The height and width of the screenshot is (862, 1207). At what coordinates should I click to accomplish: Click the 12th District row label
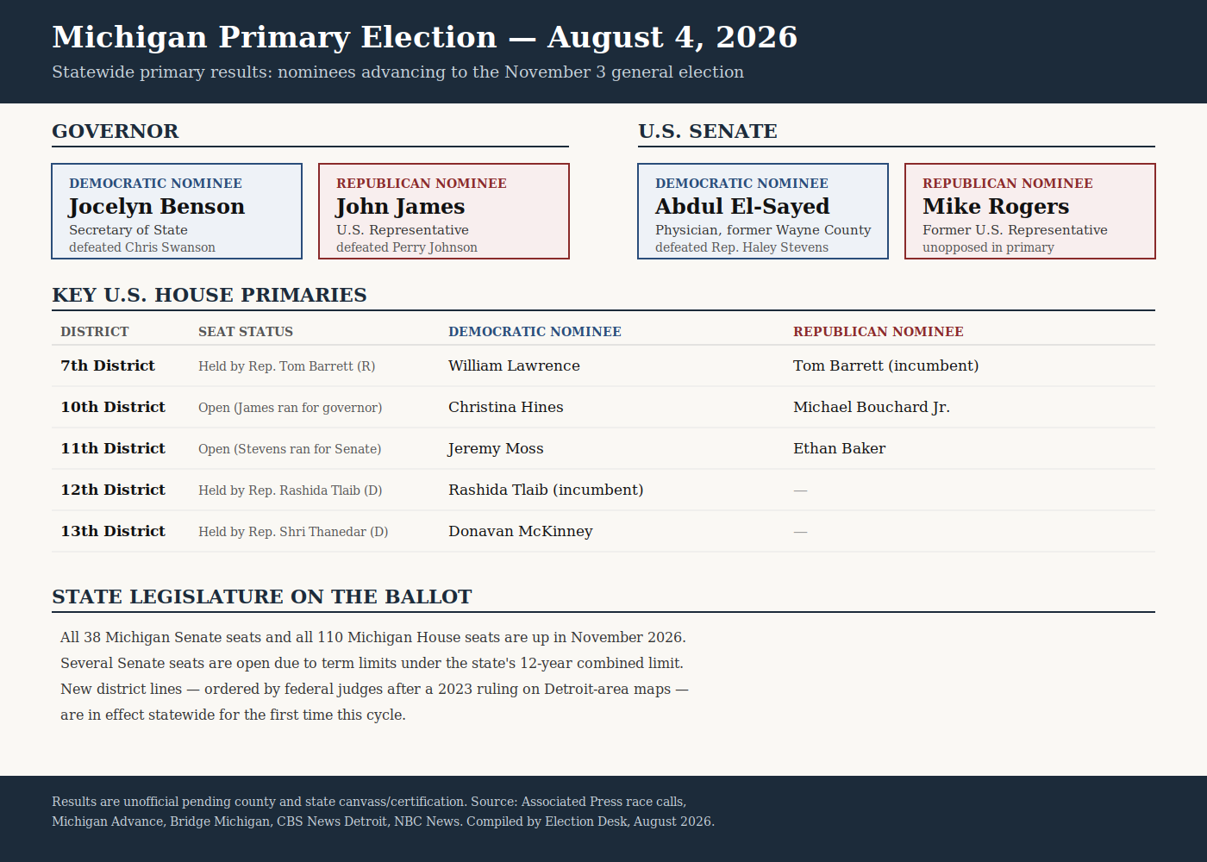pos(113,490)
